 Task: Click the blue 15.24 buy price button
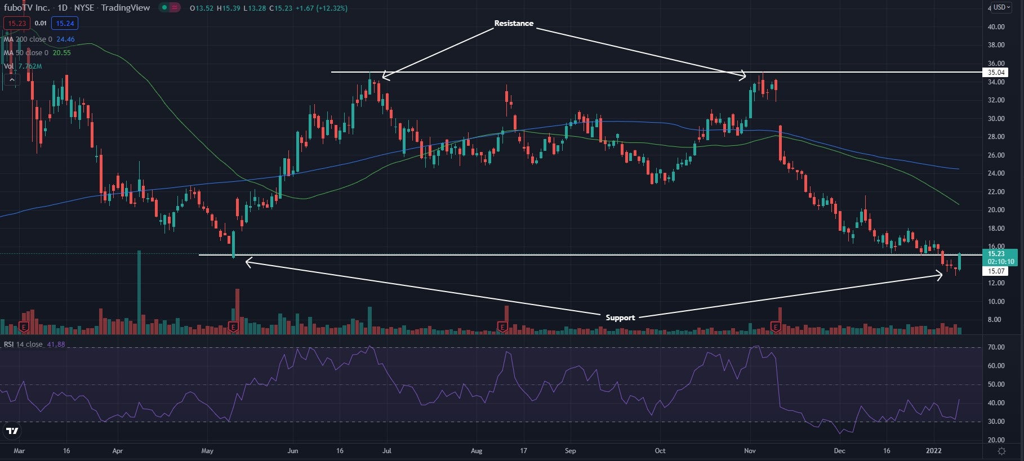point(65,23)
